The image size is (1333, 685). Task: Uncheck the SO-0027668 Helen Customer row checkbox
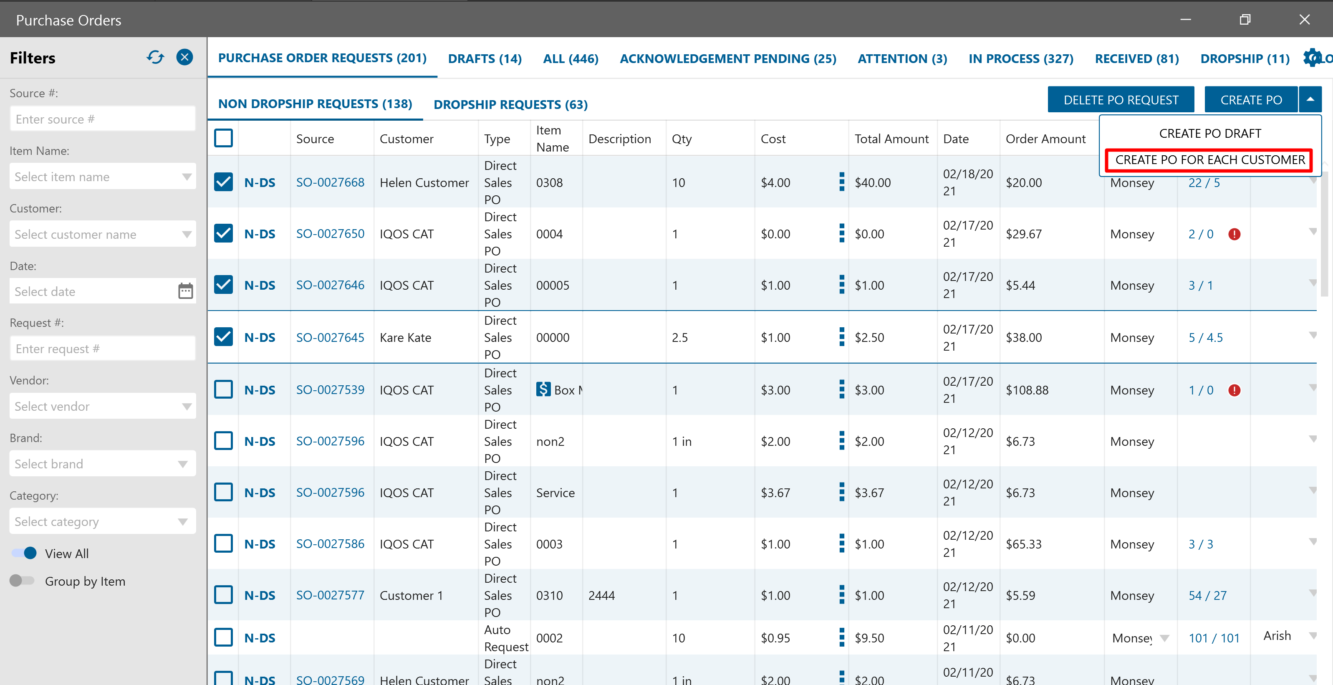223,182
